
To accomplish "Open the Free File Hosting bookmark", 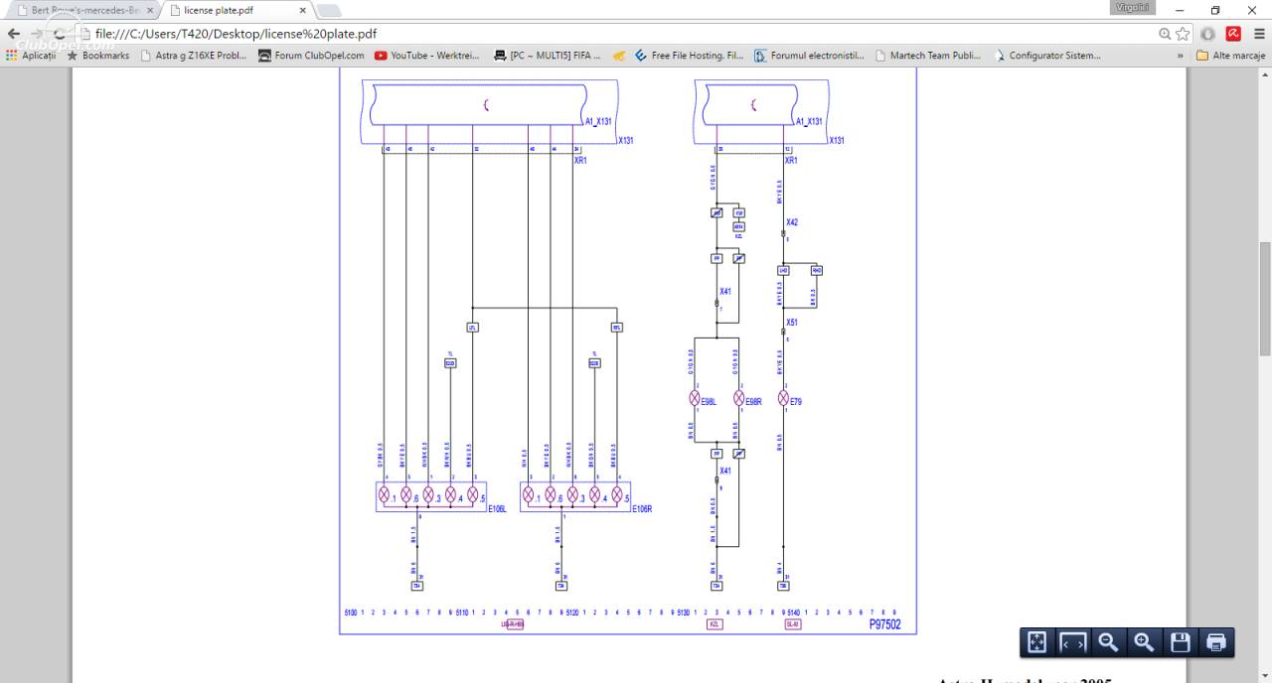I will 689,56.
